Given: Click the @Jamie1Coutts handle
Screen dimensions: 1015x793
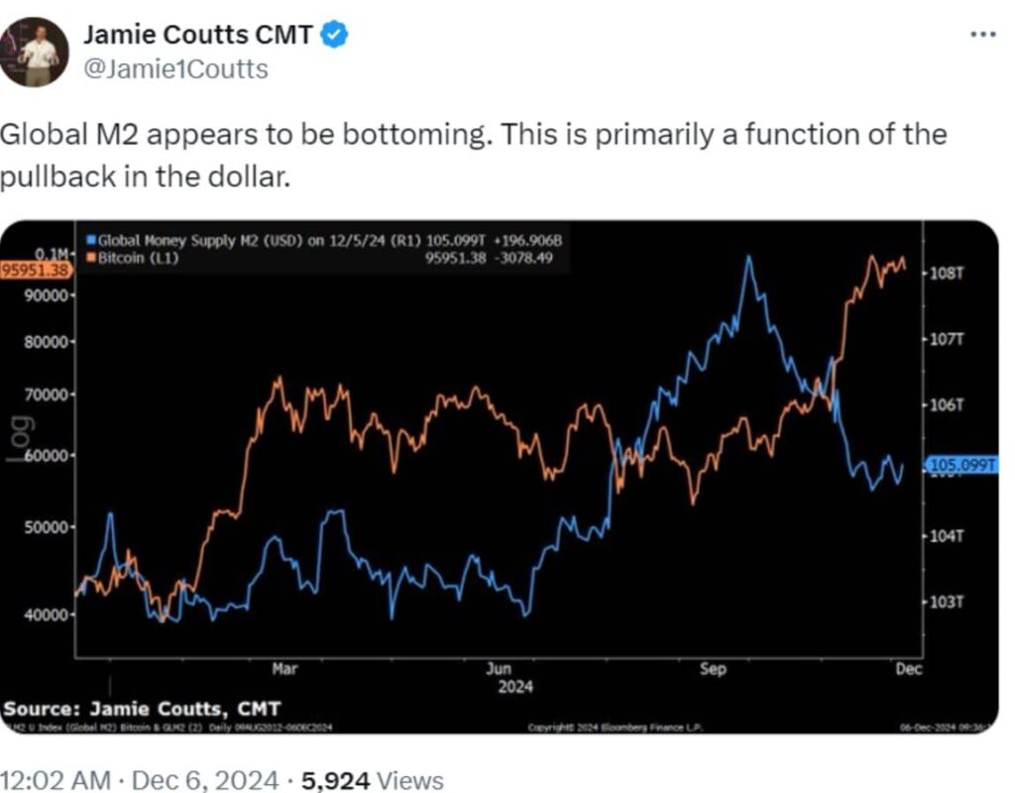Looking at the screenshot, I should (174, 68).
